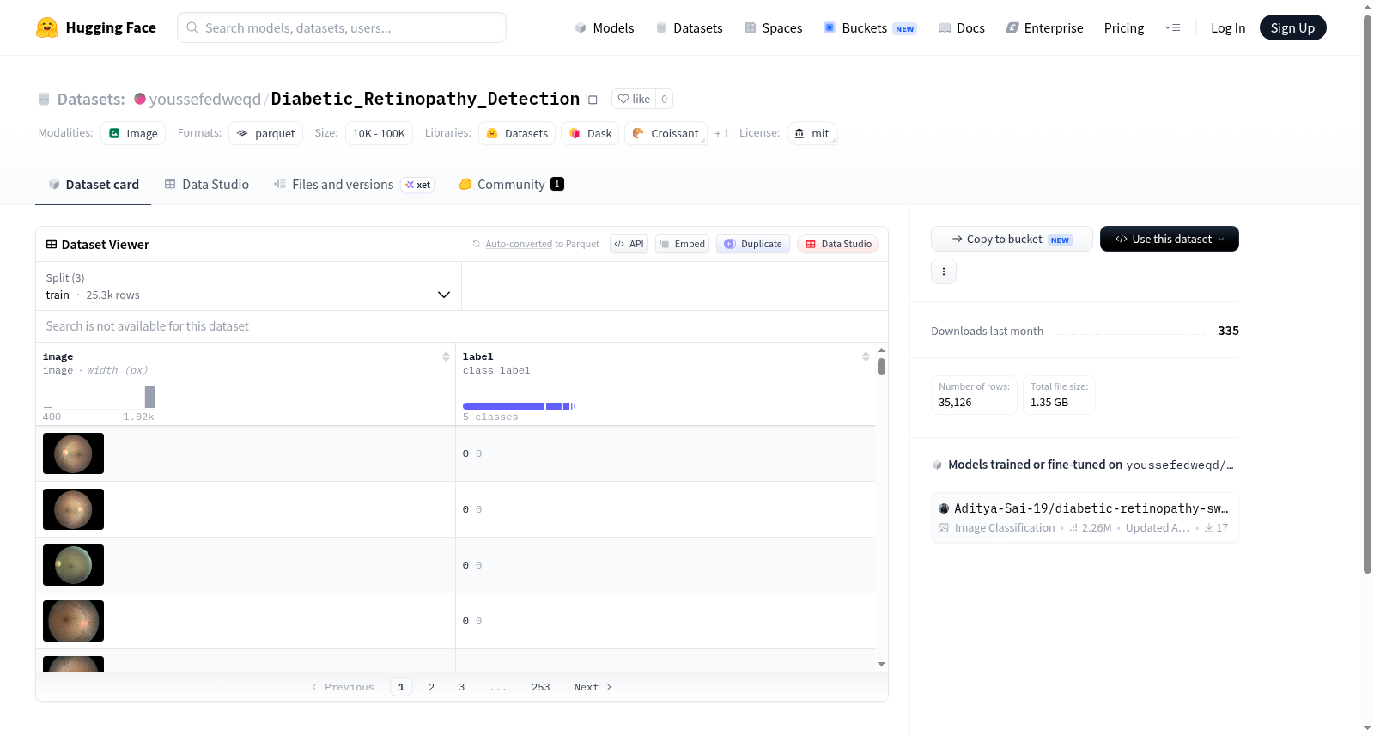This screenshot has width=1374, height=736.
Task: Open the API button in viewer
Action: coord(629,244)
